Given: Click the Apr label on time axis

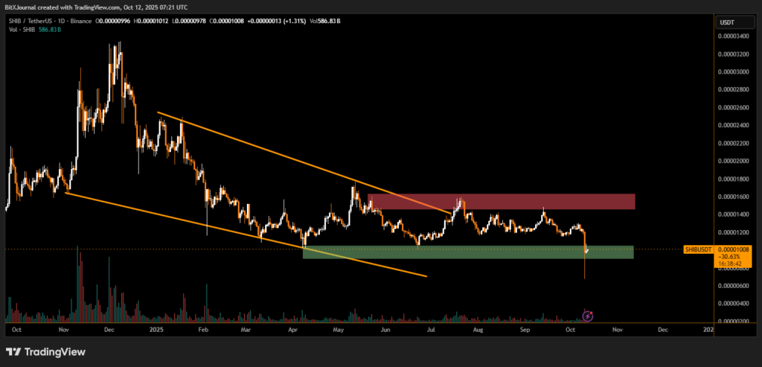Looking at the screenshot, I should click(x=294, y=328).
